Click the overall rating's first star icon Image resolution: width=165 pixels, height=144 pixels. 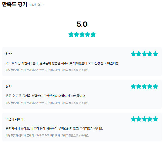tap(71, 34)
